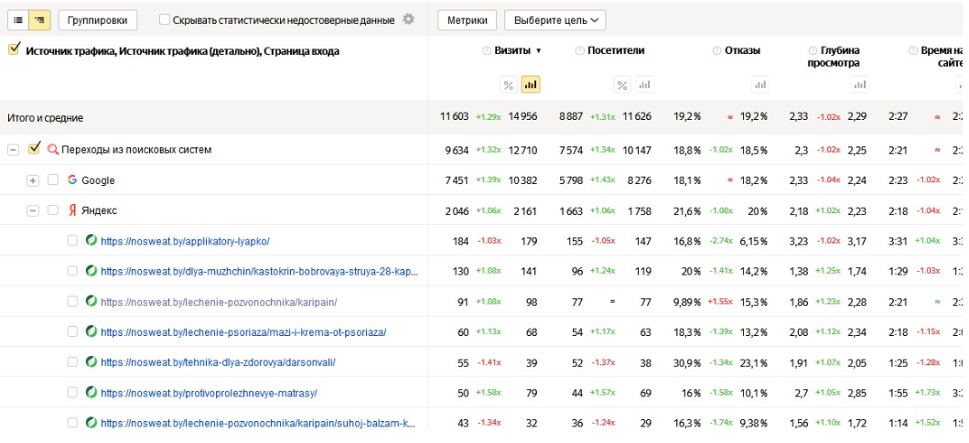Viewport: 969px width, 443px height.
Task: Expand the Google traffic source row
Action: click(33, 180)
